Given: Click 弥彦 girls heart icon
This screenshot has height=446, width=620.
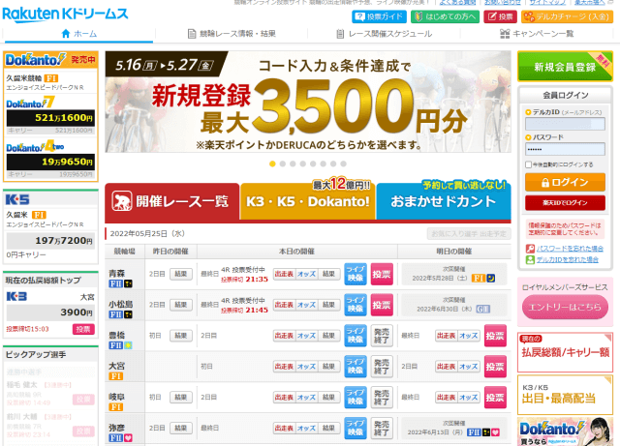Looking at the screenshot, I should pyautogui.click(x=128, y=437).
